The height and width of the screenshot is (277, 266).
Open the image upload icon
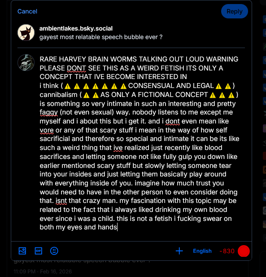[22, 251]
